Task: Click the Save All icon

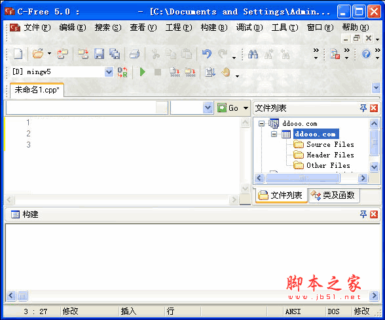Action: pyautogui.click(x=115, y=54)
